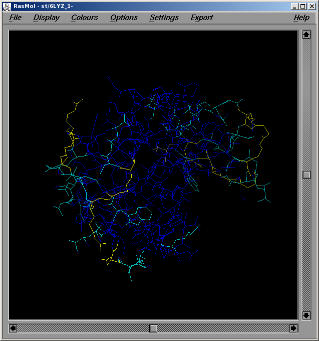
Task: Select the horizontal rotation scrollbar thumb
Action: pos(153,328)
